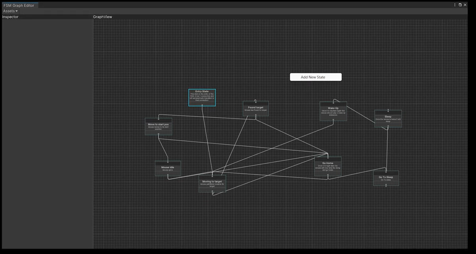
Task: Click the Mouse Idle node's top input port
Action: pyautogui.click(x=168, y=162)
